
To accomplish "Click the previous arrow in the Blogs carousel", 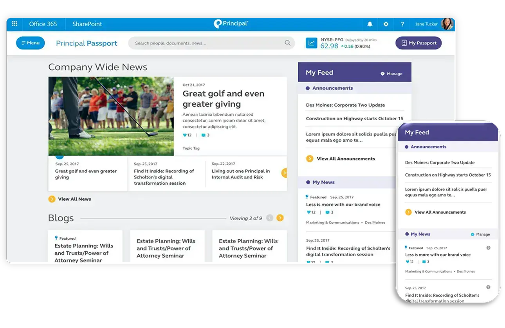I will coord(269,218).
